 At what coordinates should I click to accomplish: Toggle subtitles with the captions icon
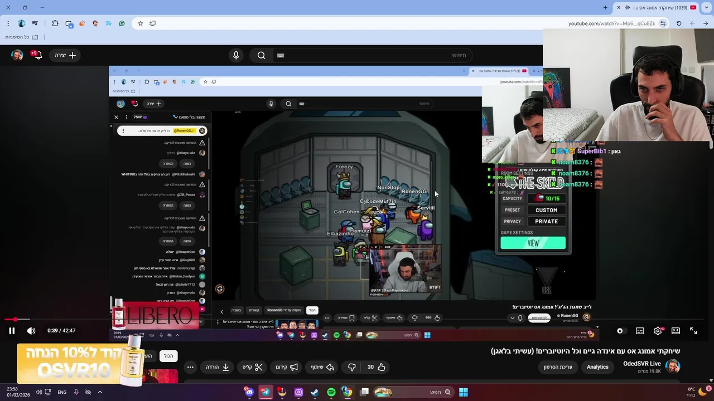pos(640,331)
